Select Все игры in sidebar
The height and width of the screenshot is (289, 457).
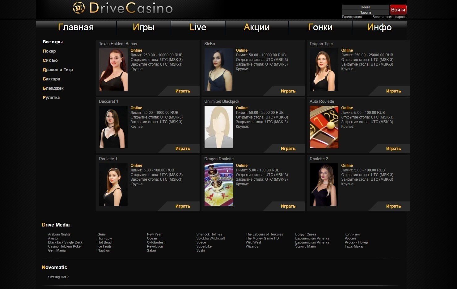click(x=53, y=42)
